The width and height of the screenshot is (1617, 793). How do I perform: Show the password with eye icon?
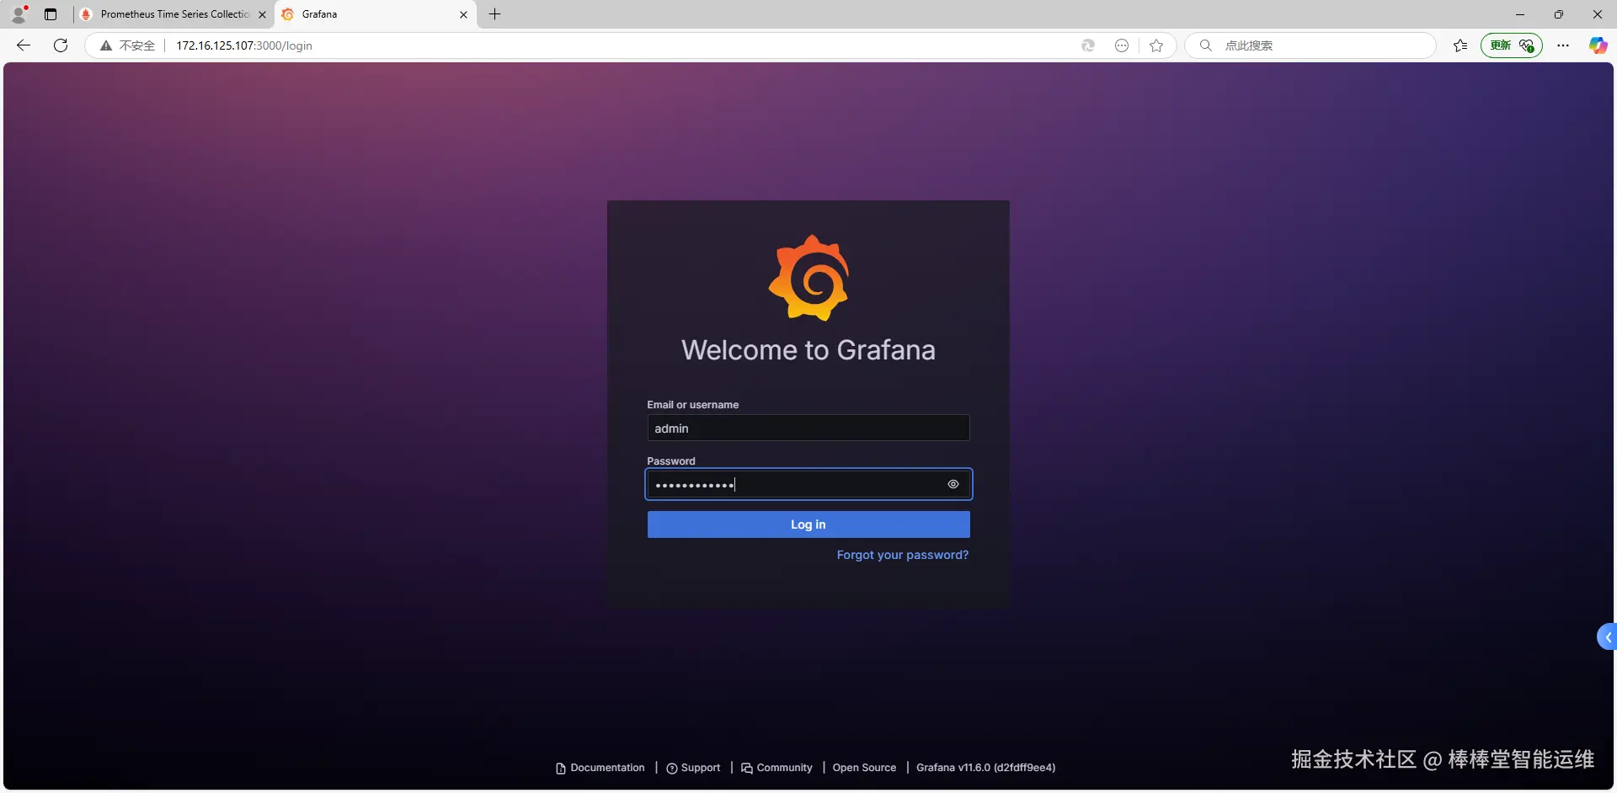[953, 484]
